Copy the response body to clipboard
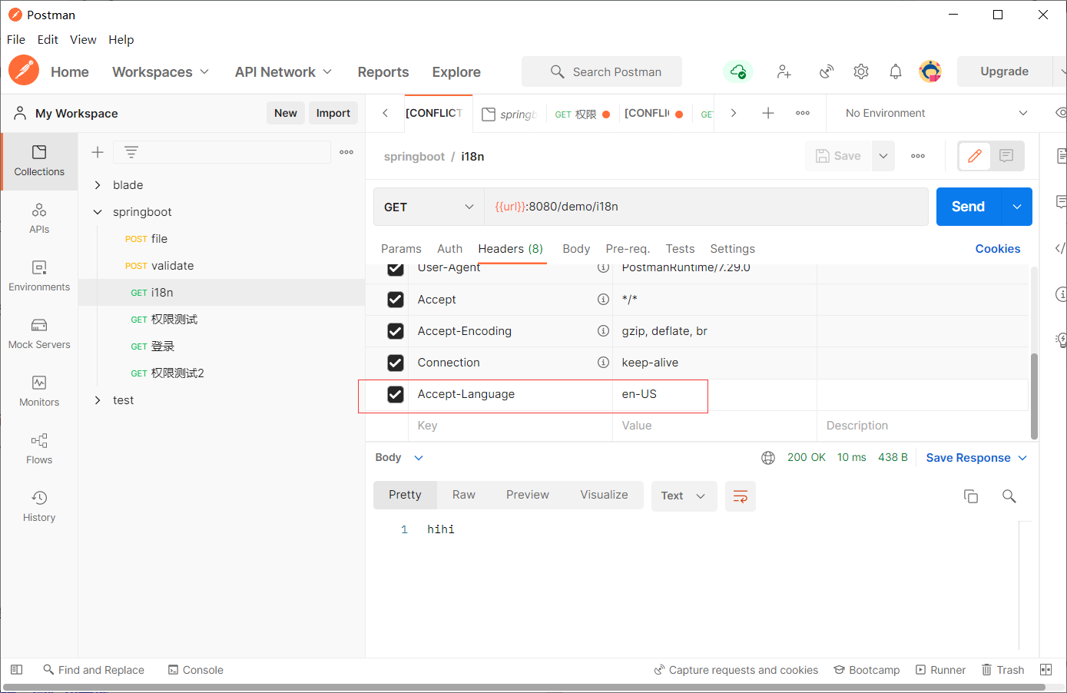The width and height of the screenshot is (1067, 693). click(971, 496)
